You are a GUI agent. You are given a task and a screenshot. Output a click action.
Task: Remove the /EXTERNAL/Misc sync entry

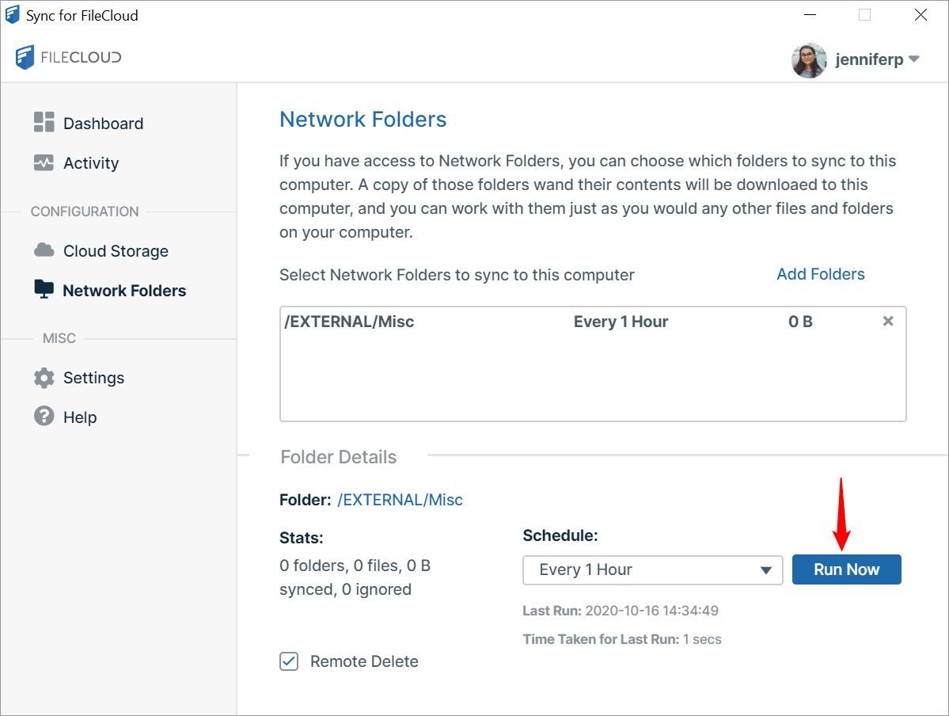(x=887, y=322)
